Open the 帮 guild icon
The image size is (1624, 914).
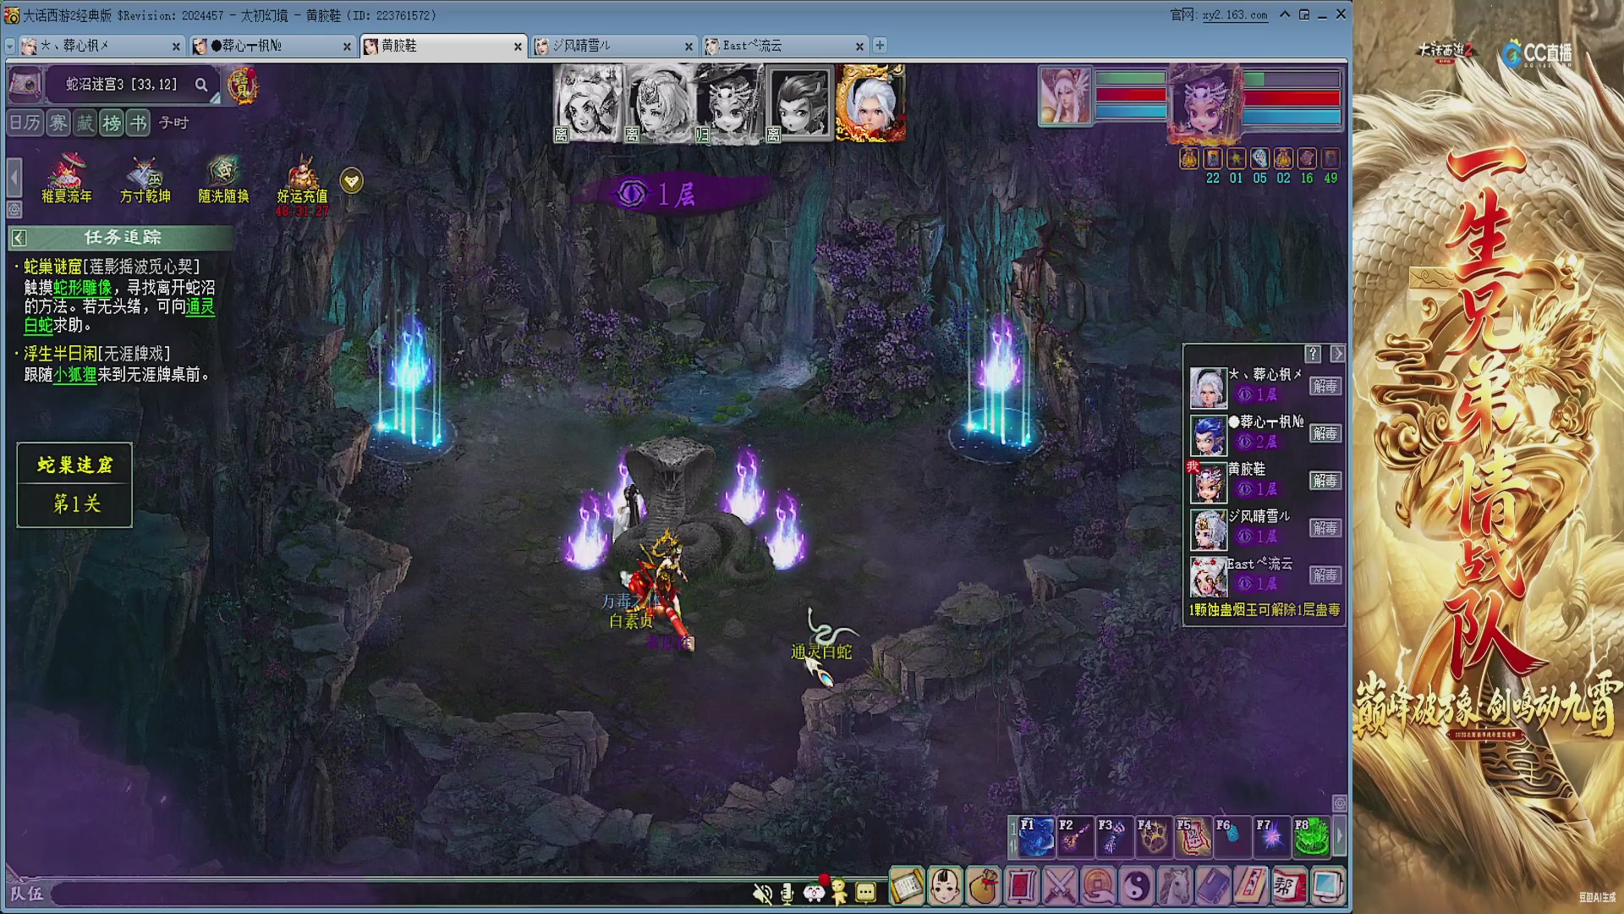click(x=1289, y=887)
